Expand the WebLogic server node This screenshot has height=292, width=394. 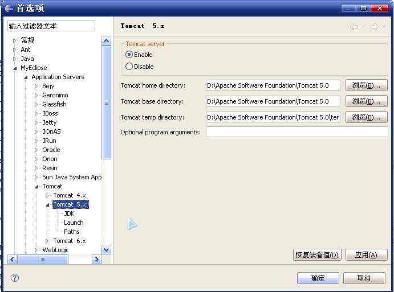point(36,250)
